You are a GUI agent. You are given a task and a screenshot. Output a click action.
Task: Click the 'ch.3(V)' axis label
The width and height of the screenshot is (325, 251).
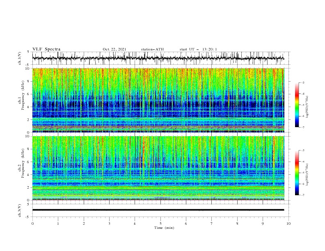(x=20, y=210)
